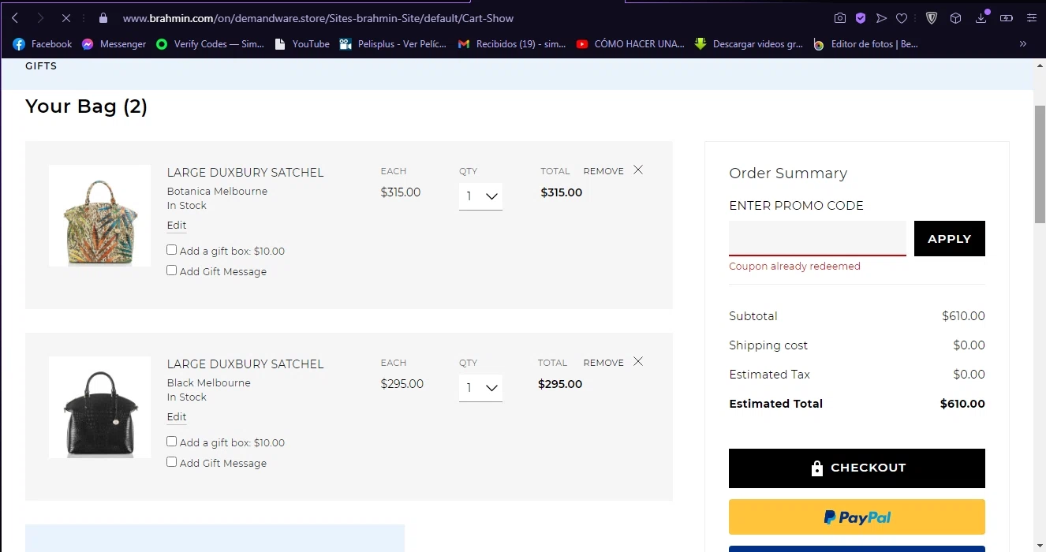Click the Black Melbourne $295.00 total
Screen dimensions: 1046x552
pyautogui.click(x=560, y=384)
